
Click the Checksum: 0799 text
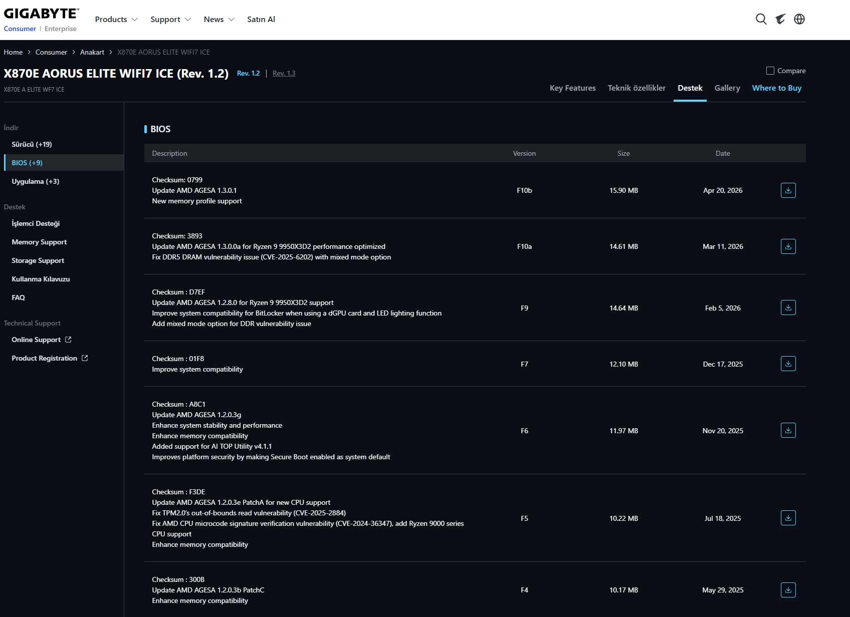(x=177, y=180)
